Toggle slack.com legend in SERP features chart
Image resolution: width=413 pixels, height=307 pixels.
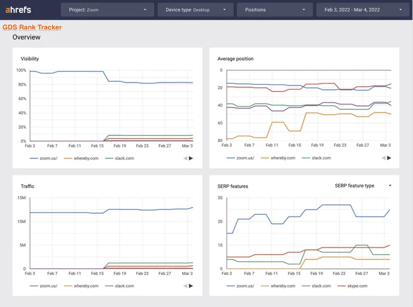click(316, 286)
